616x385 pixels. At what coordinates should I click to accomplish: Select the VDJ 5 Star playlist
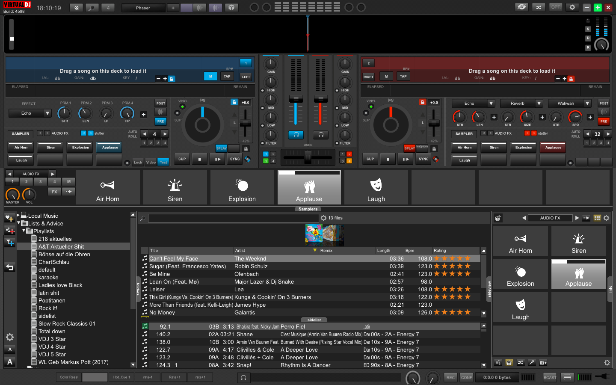(x=52, y=354)
